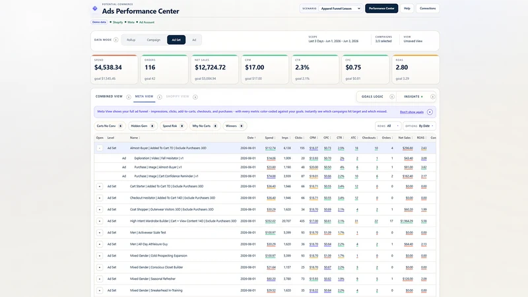Sort table by CTR column

340,138
